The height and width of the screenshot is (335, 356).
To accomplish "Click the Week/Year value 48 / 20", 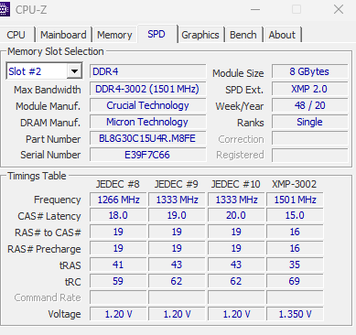I will [x=309, y=105].
